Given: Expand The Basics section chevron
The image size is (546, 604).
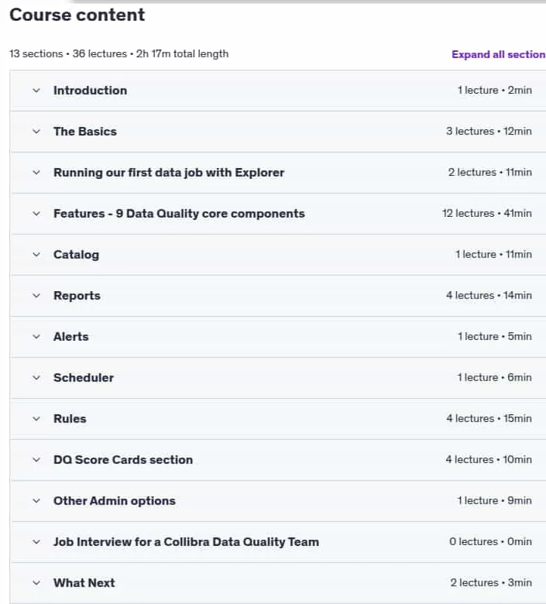Looking at the screenshot, I should (x=36, y=132).
